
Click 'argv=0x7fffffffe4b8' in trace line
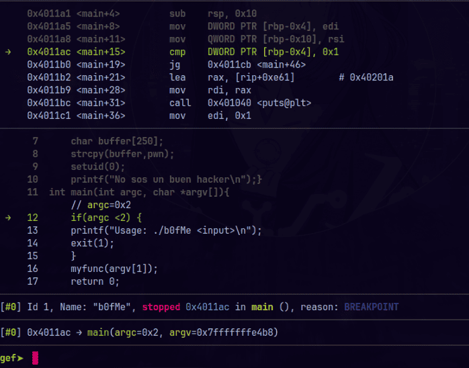click(221, 332)
